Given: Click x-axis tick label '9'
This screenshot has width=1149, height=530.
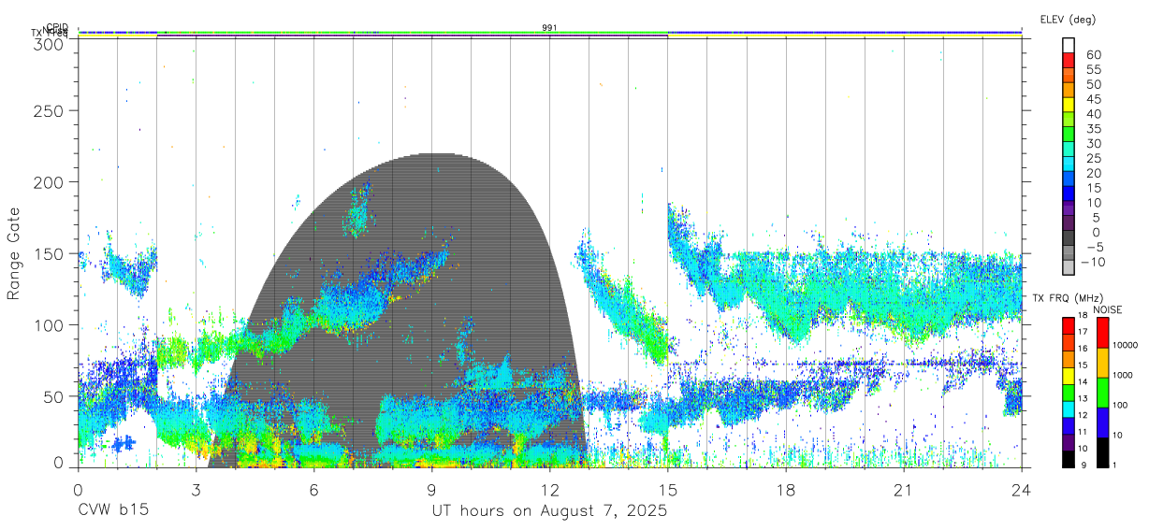Looking at the screenshot, I should click(432, 491).
